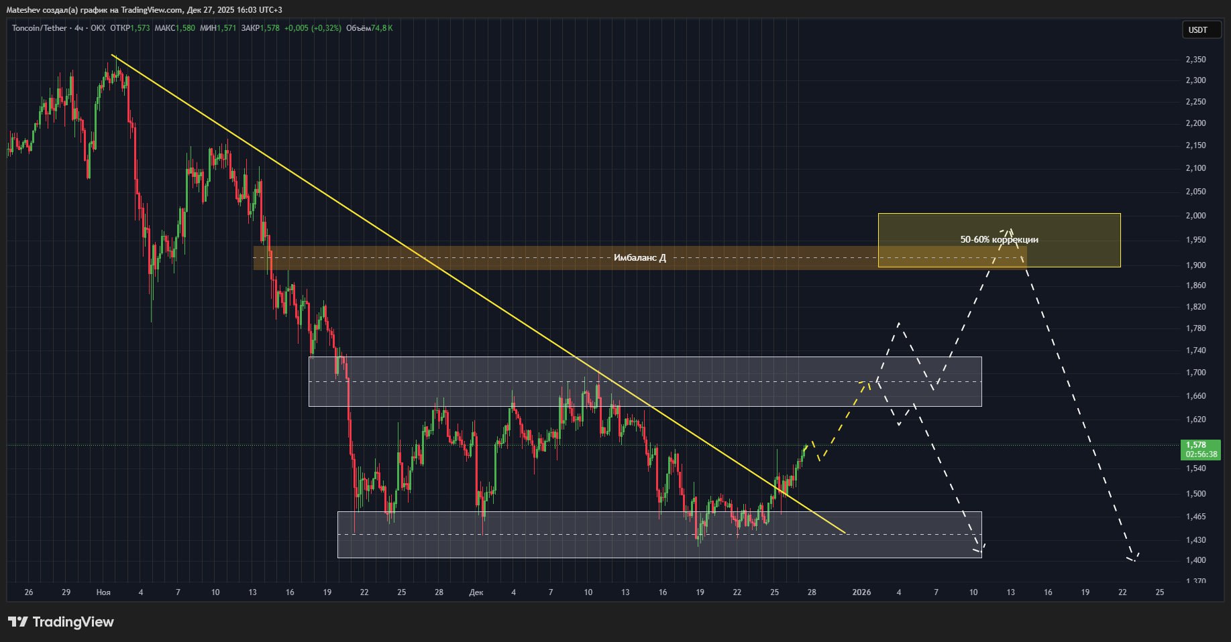Click the Ноя month label on time axis

[x=103, y=592]
